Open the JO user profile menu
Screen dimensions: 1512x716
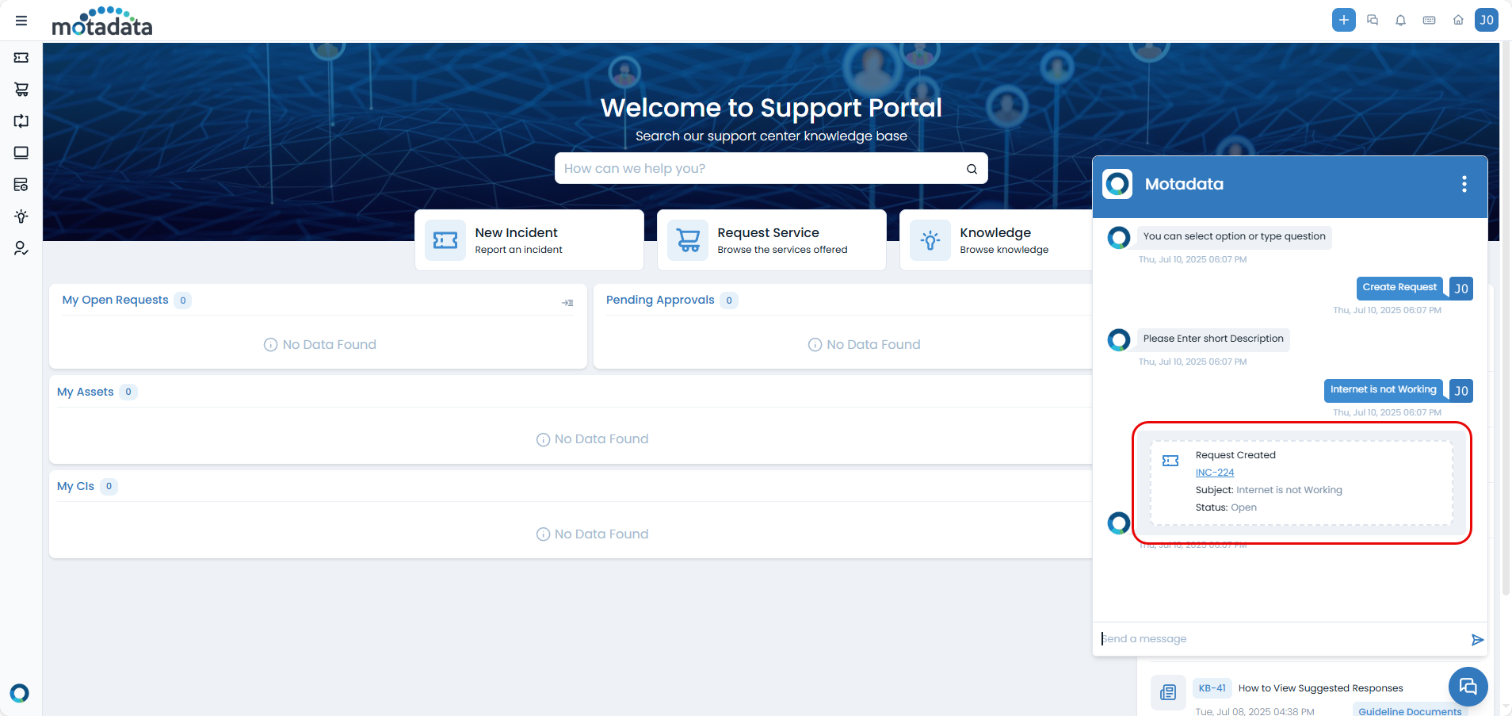point(1486,20)
